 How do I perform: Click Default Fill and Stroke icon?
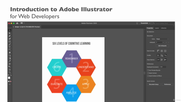(9, 75)
